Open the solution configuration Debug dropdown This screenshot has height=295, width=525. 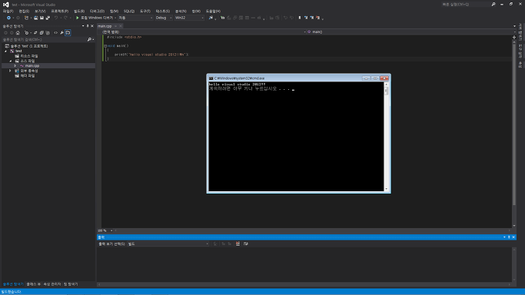tap(164, 18)
